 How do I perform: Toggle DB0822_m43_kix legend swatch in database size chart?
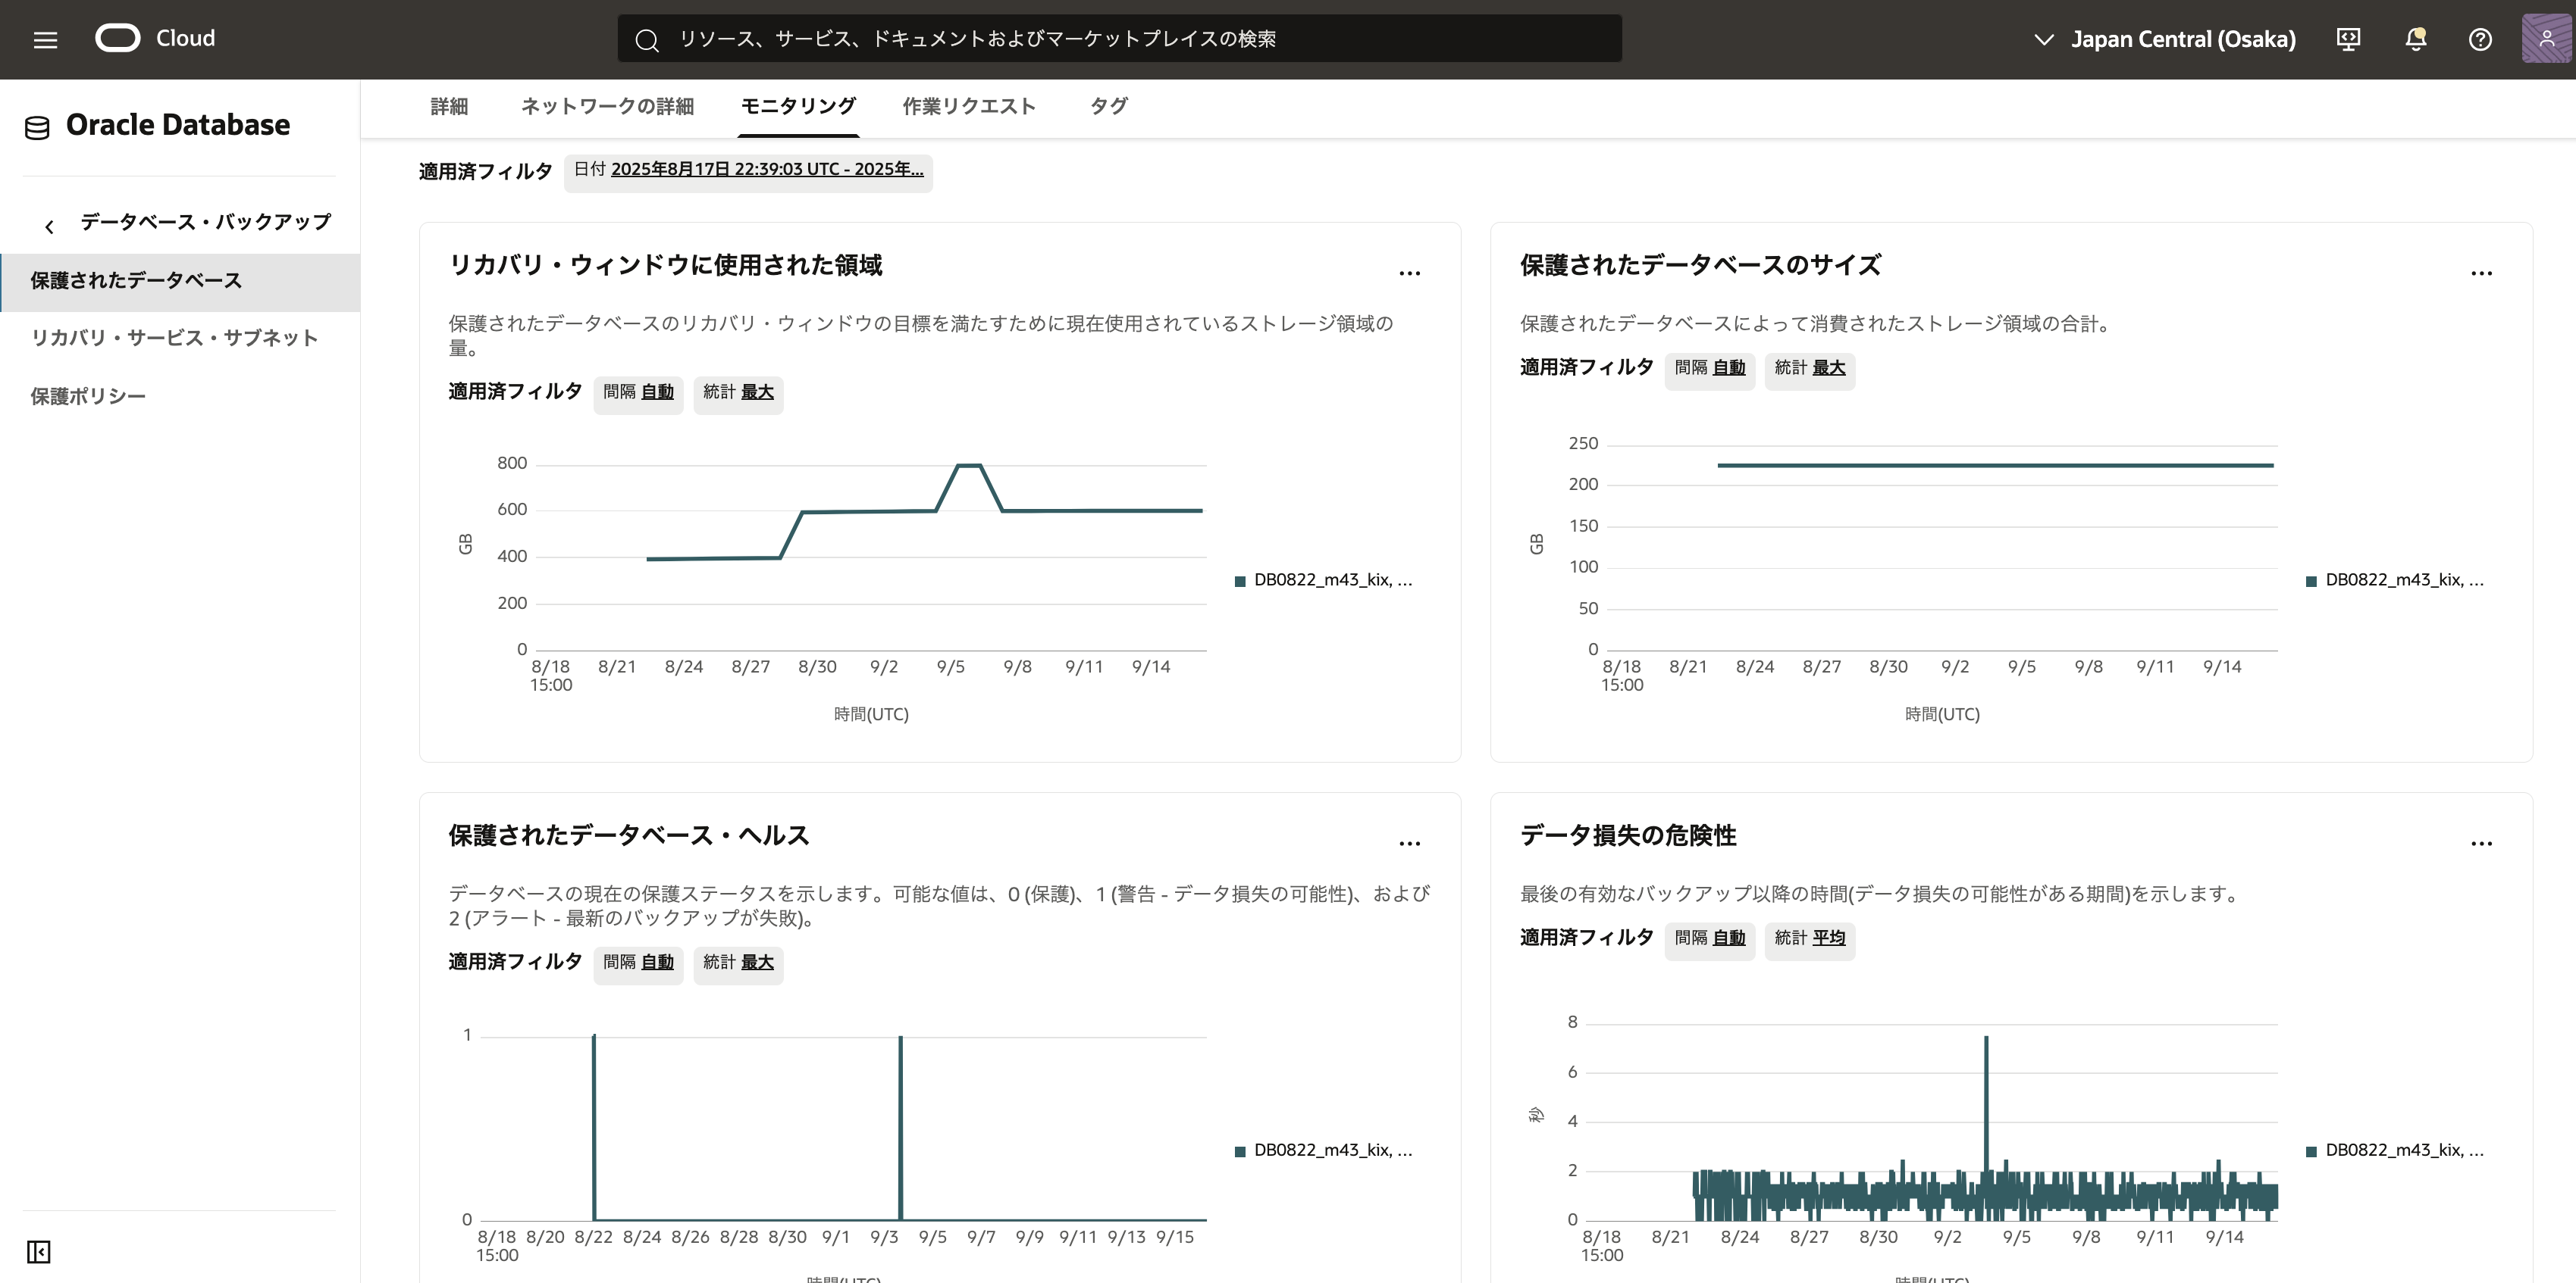click(2311, 582)
